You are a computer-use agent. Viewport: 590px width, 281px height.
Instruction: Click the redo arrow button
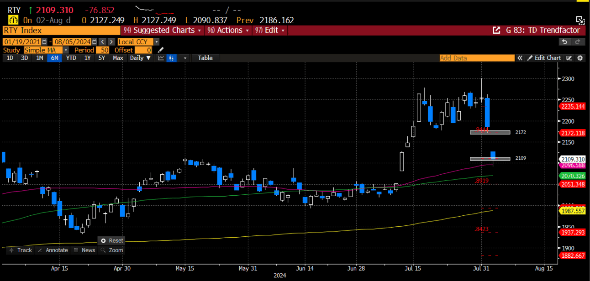[578, 42]
